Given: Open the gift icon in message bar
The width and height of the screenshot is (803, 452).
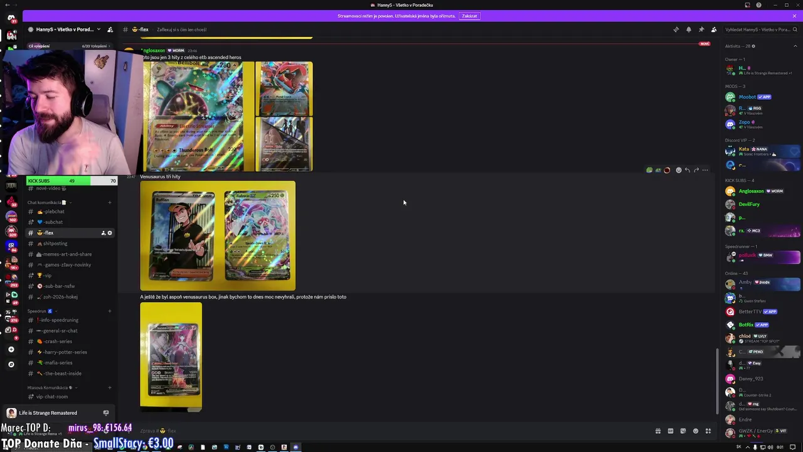Looking at the screenshot, I should coord(658,431).
